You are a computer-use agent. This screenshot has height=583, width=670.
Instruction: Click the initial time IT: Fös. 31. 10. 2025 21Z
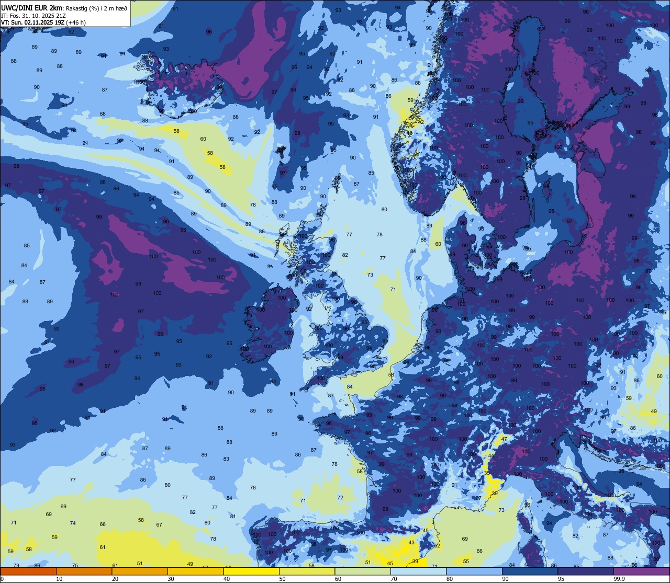coord(32,16)
